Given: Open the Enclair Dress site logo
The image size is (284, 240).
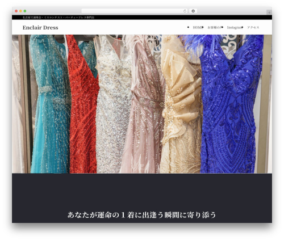Looking at the screenshot, I should click(40, 28).
